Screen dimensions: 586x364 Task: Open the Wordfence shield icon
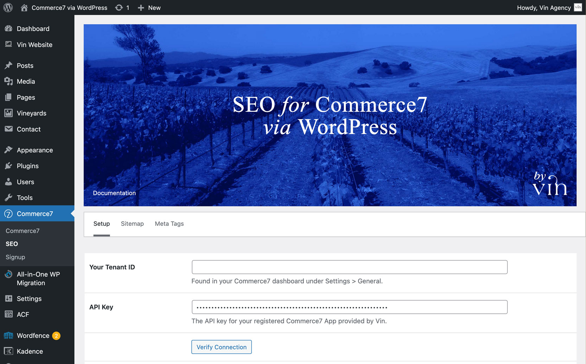click(9, 336)
